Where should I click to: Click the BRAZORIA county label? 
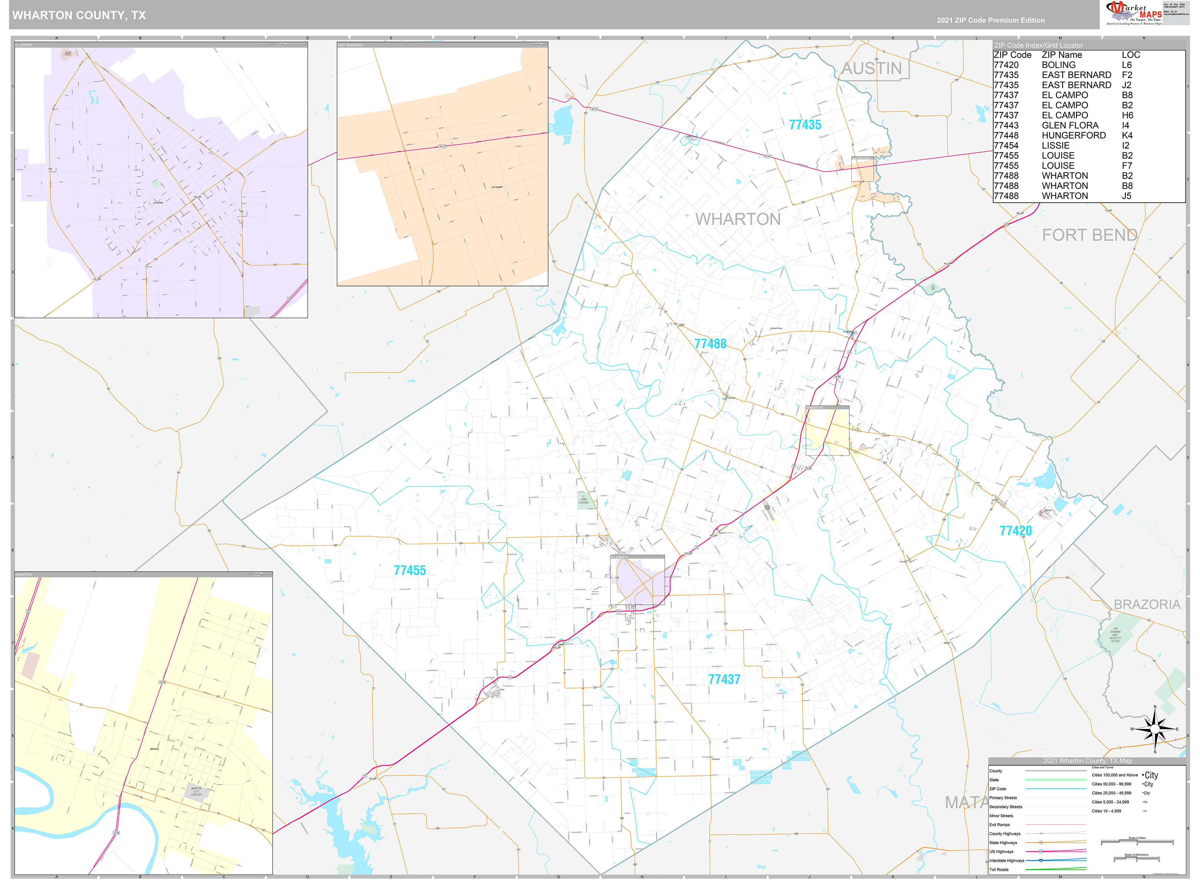pos(1147,604)
